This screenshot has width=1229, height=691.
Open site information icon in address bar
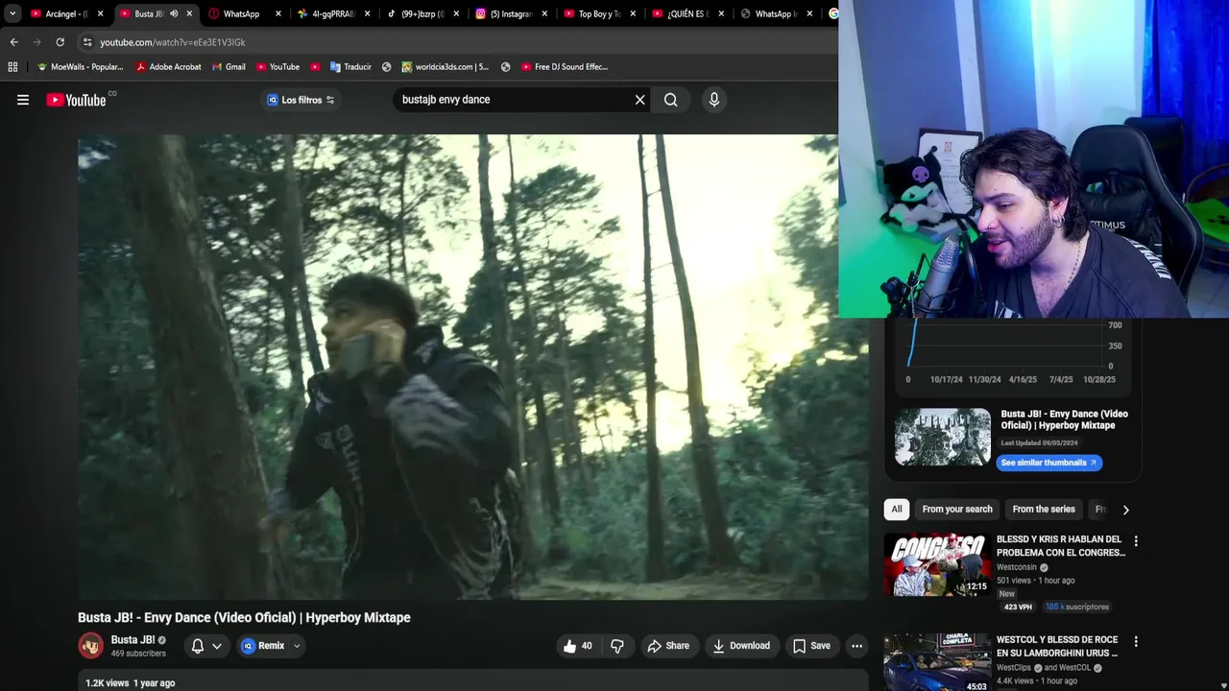click(87, 42)
